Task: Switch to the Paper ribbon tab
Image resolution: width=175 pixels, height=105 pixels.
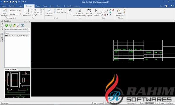Action: 38,6
